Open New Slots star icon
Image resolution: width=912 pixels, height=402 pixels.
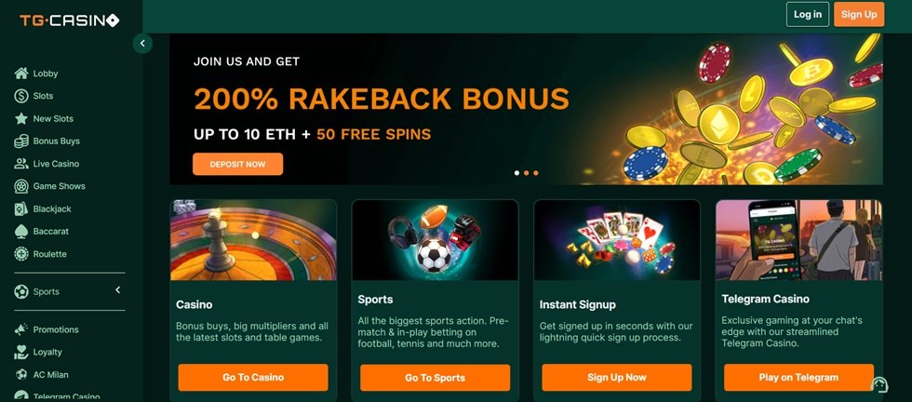20,119
